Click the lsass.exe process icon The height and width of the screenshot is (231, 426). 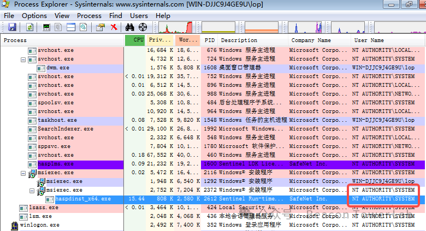[23, 208]
